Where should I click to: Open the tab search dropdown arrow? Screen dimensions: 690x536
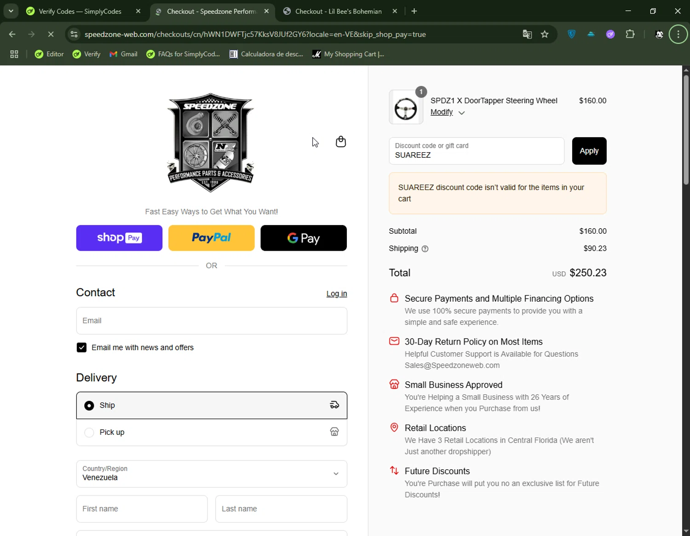point(11,11)
